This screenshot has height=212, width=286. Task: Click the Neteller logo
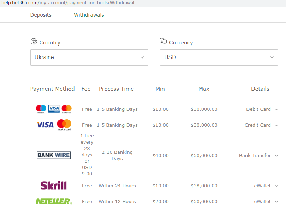pos(54,201)
